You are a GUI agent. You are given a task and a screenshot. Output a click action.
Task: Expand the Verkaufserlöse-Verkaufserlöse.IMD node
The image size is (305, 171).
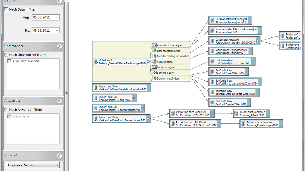pos(142,108)
